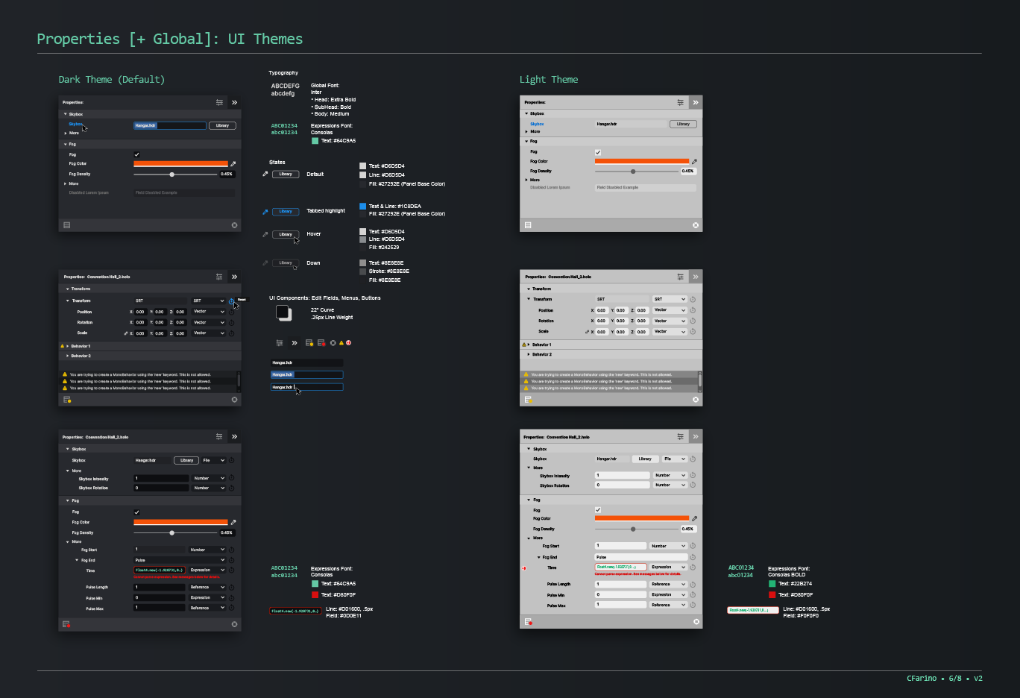Click the link icon next to the Scale fields
The image size is (1020, 698).
click(x=126, y=333)
